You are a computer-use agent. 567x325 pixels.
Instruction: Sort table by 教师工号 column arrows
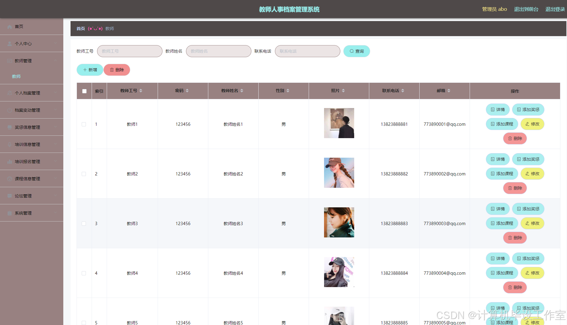[x=141, y=91]
